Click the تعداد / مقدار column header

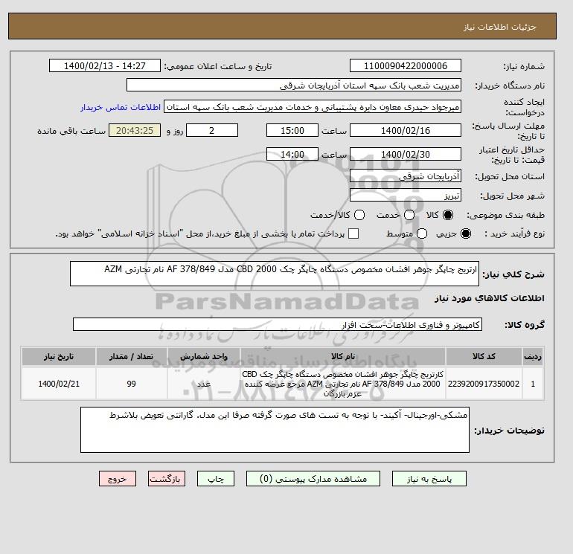pyautogui.click(x=132, y=356)
